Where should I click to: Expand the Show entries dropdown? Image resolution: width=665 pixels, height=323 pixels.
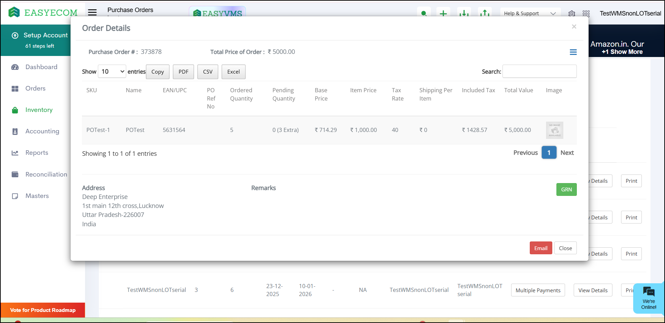click(x=112, y=72)
